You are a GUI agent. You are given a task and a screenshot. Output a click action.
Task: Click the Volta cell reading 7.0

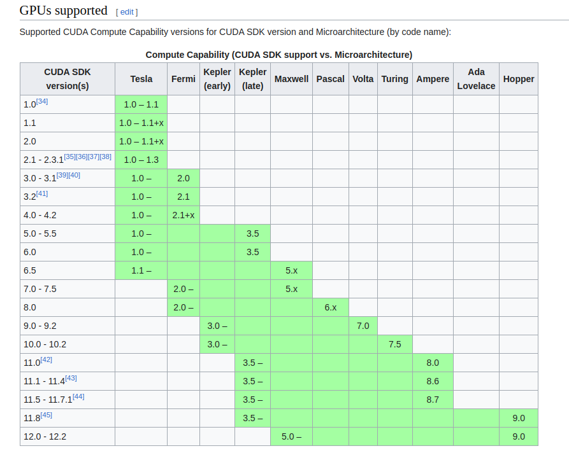point(363,326)
